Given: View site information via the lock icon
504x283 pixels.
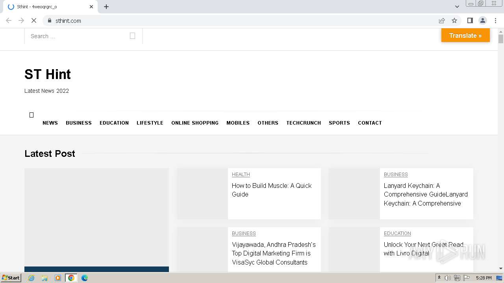Looking at the screenshot, I should [x=49, y=20].
